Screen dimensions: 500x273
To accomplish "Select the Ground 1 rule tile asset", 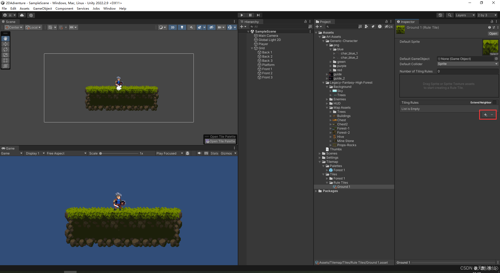I will point(343,187).
